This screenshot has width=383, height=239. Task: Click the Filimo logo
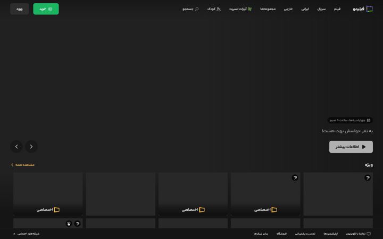pos(363,9)
